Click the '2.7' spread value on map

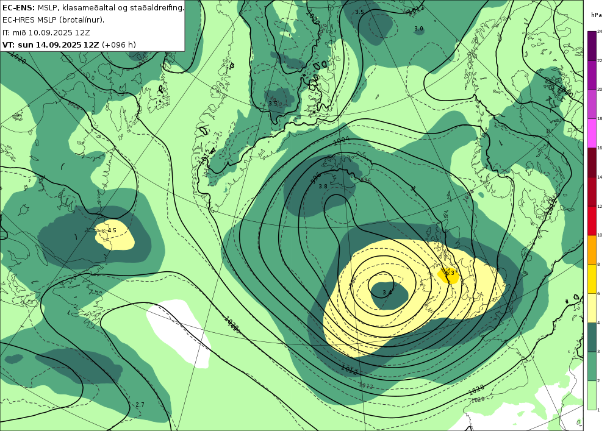pos(140,405)
